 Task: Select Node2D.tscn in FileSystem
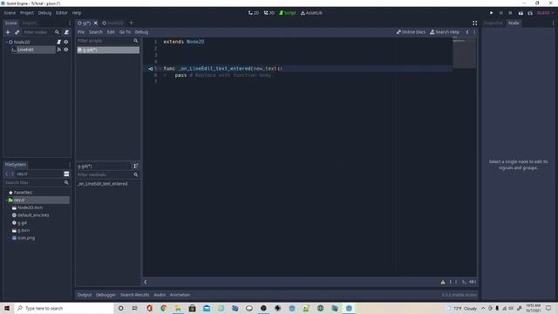(x=30, y=208)
